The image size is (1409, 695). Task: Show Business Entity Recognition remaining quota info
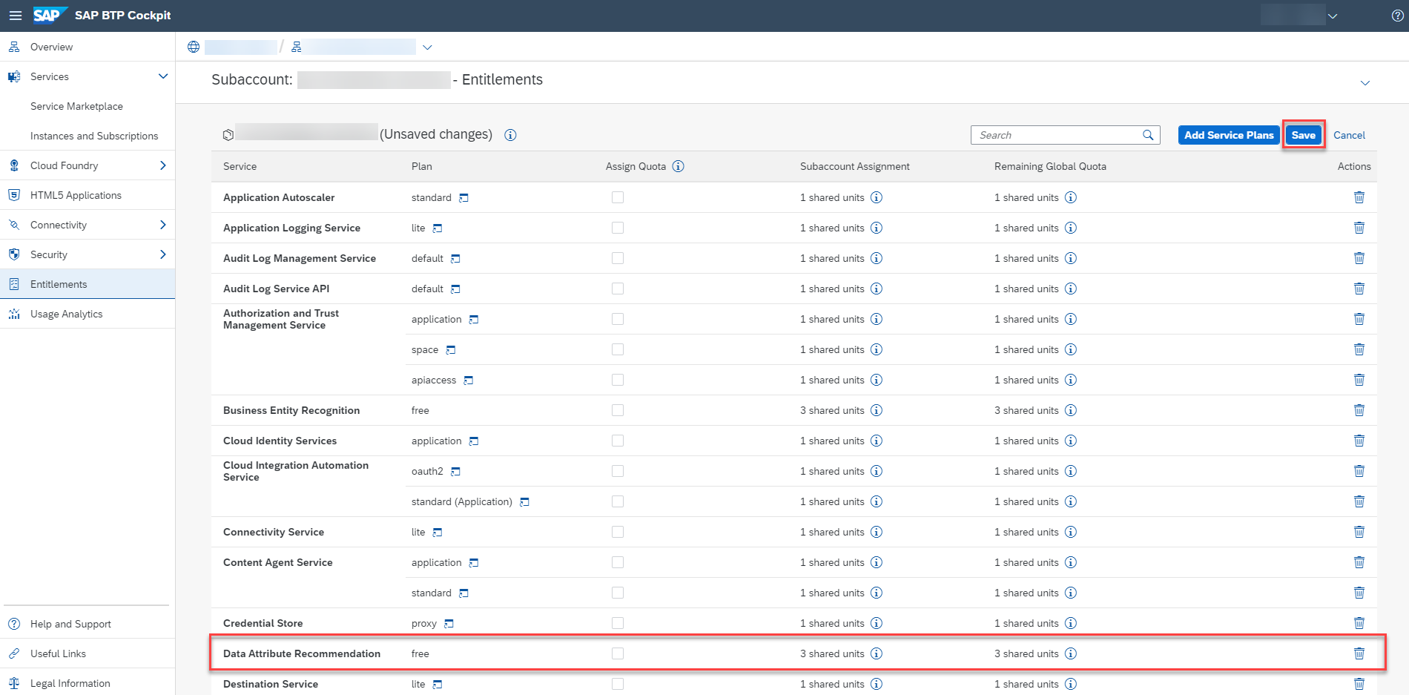click(1071, 410)
